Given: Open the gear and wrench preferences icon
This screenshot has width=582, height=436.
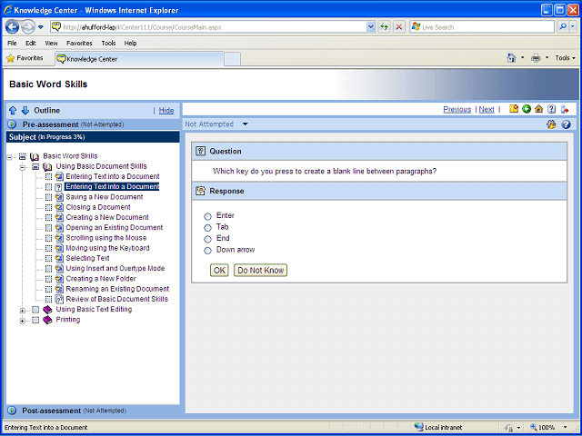Looking at the screenshot, I should click(x=551, y=124).
